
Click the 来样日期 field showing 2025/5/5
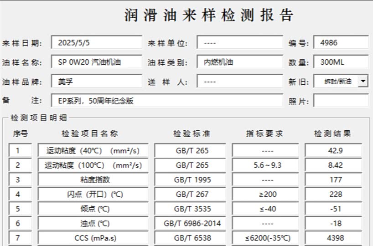click(x=97, y=43)
